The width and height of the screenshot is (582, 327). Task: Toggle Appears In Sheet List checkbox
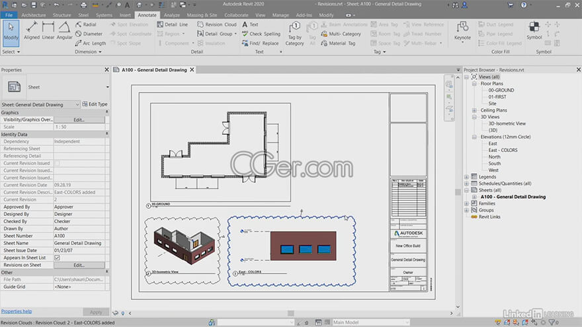pos(57,258)
